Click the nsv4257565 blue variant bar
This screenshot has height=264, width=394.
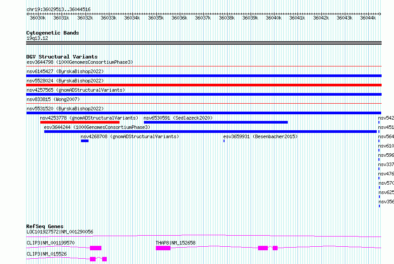tap(204, 94)
